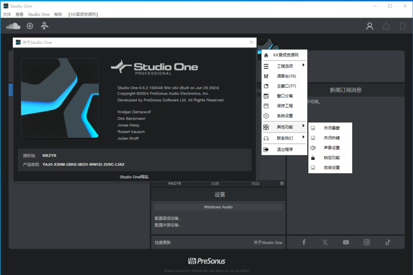This screenshot has height=275, width=413.
Task: Click the SoundCloud icon in the toolbar
Action: pos(13,26)
